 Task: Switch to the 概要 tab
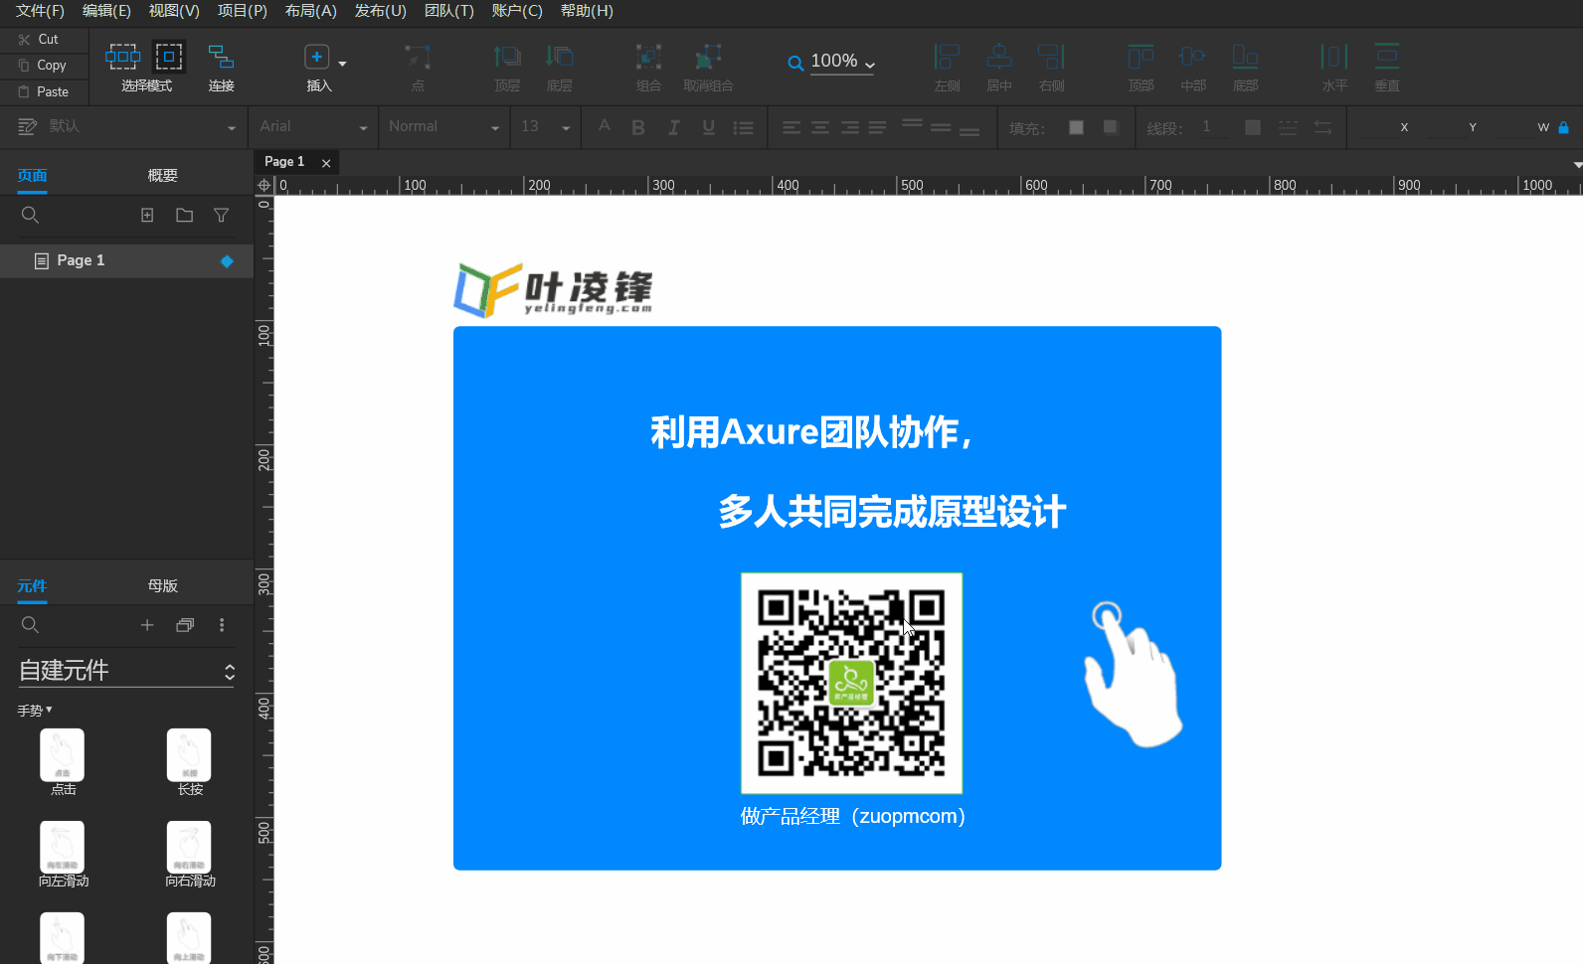tap(163, 176)
